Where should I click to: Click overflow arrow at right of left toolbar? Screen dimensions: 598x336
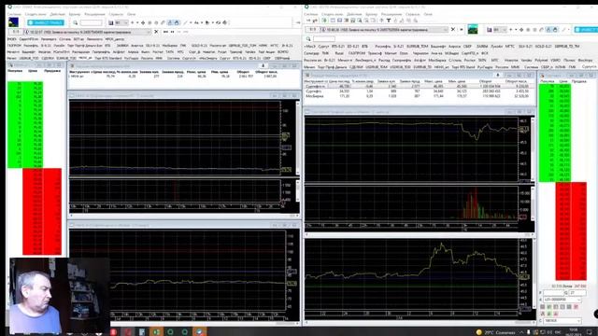[298, 22]
